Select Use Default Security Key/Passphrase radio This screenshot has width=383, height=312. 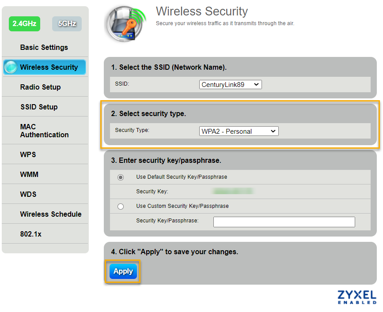pos(121,177)
